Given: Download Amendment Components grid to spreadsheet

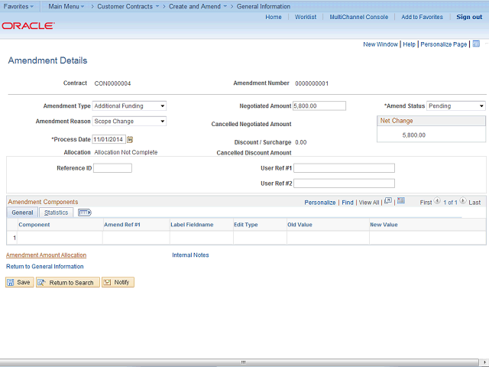Looking at the screenshot, I should tap(401, 200).
